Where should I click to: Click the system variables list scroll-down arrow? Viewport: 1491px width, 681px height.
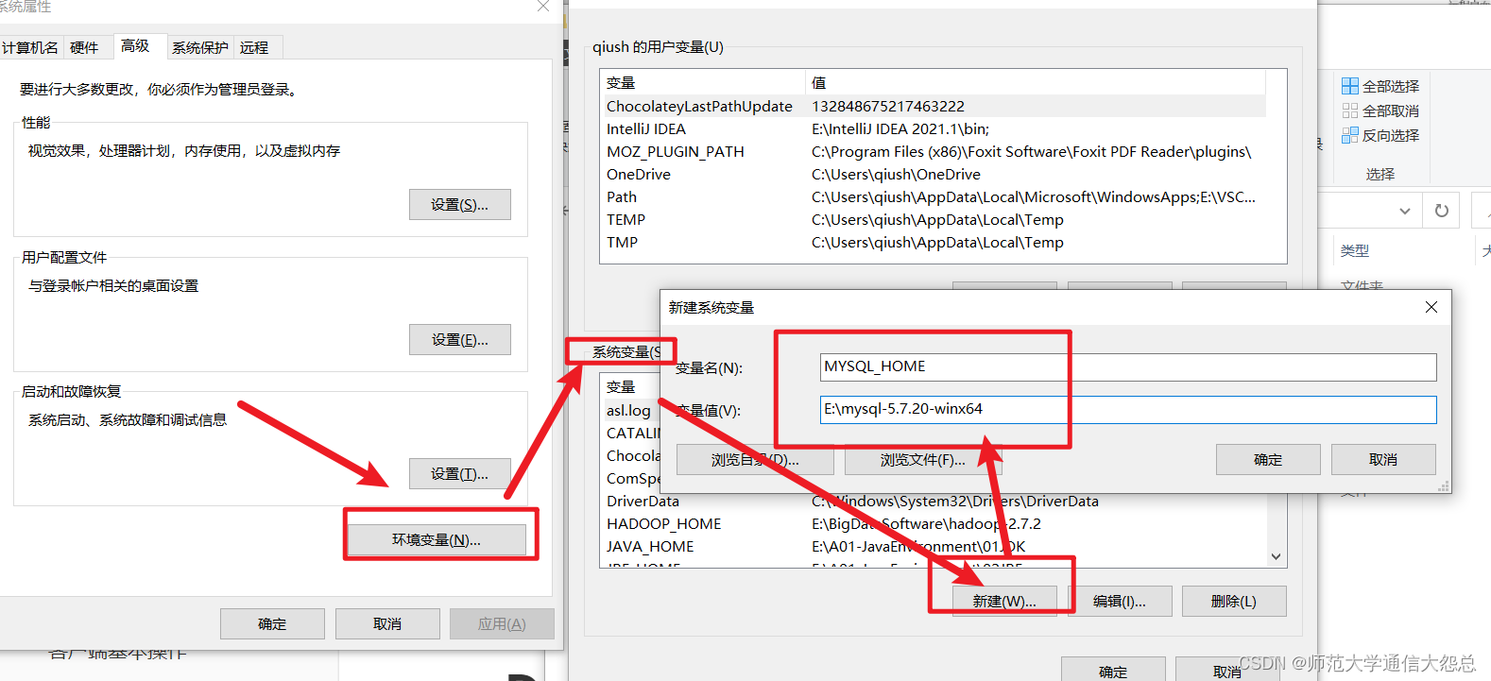pos(1276,556)
